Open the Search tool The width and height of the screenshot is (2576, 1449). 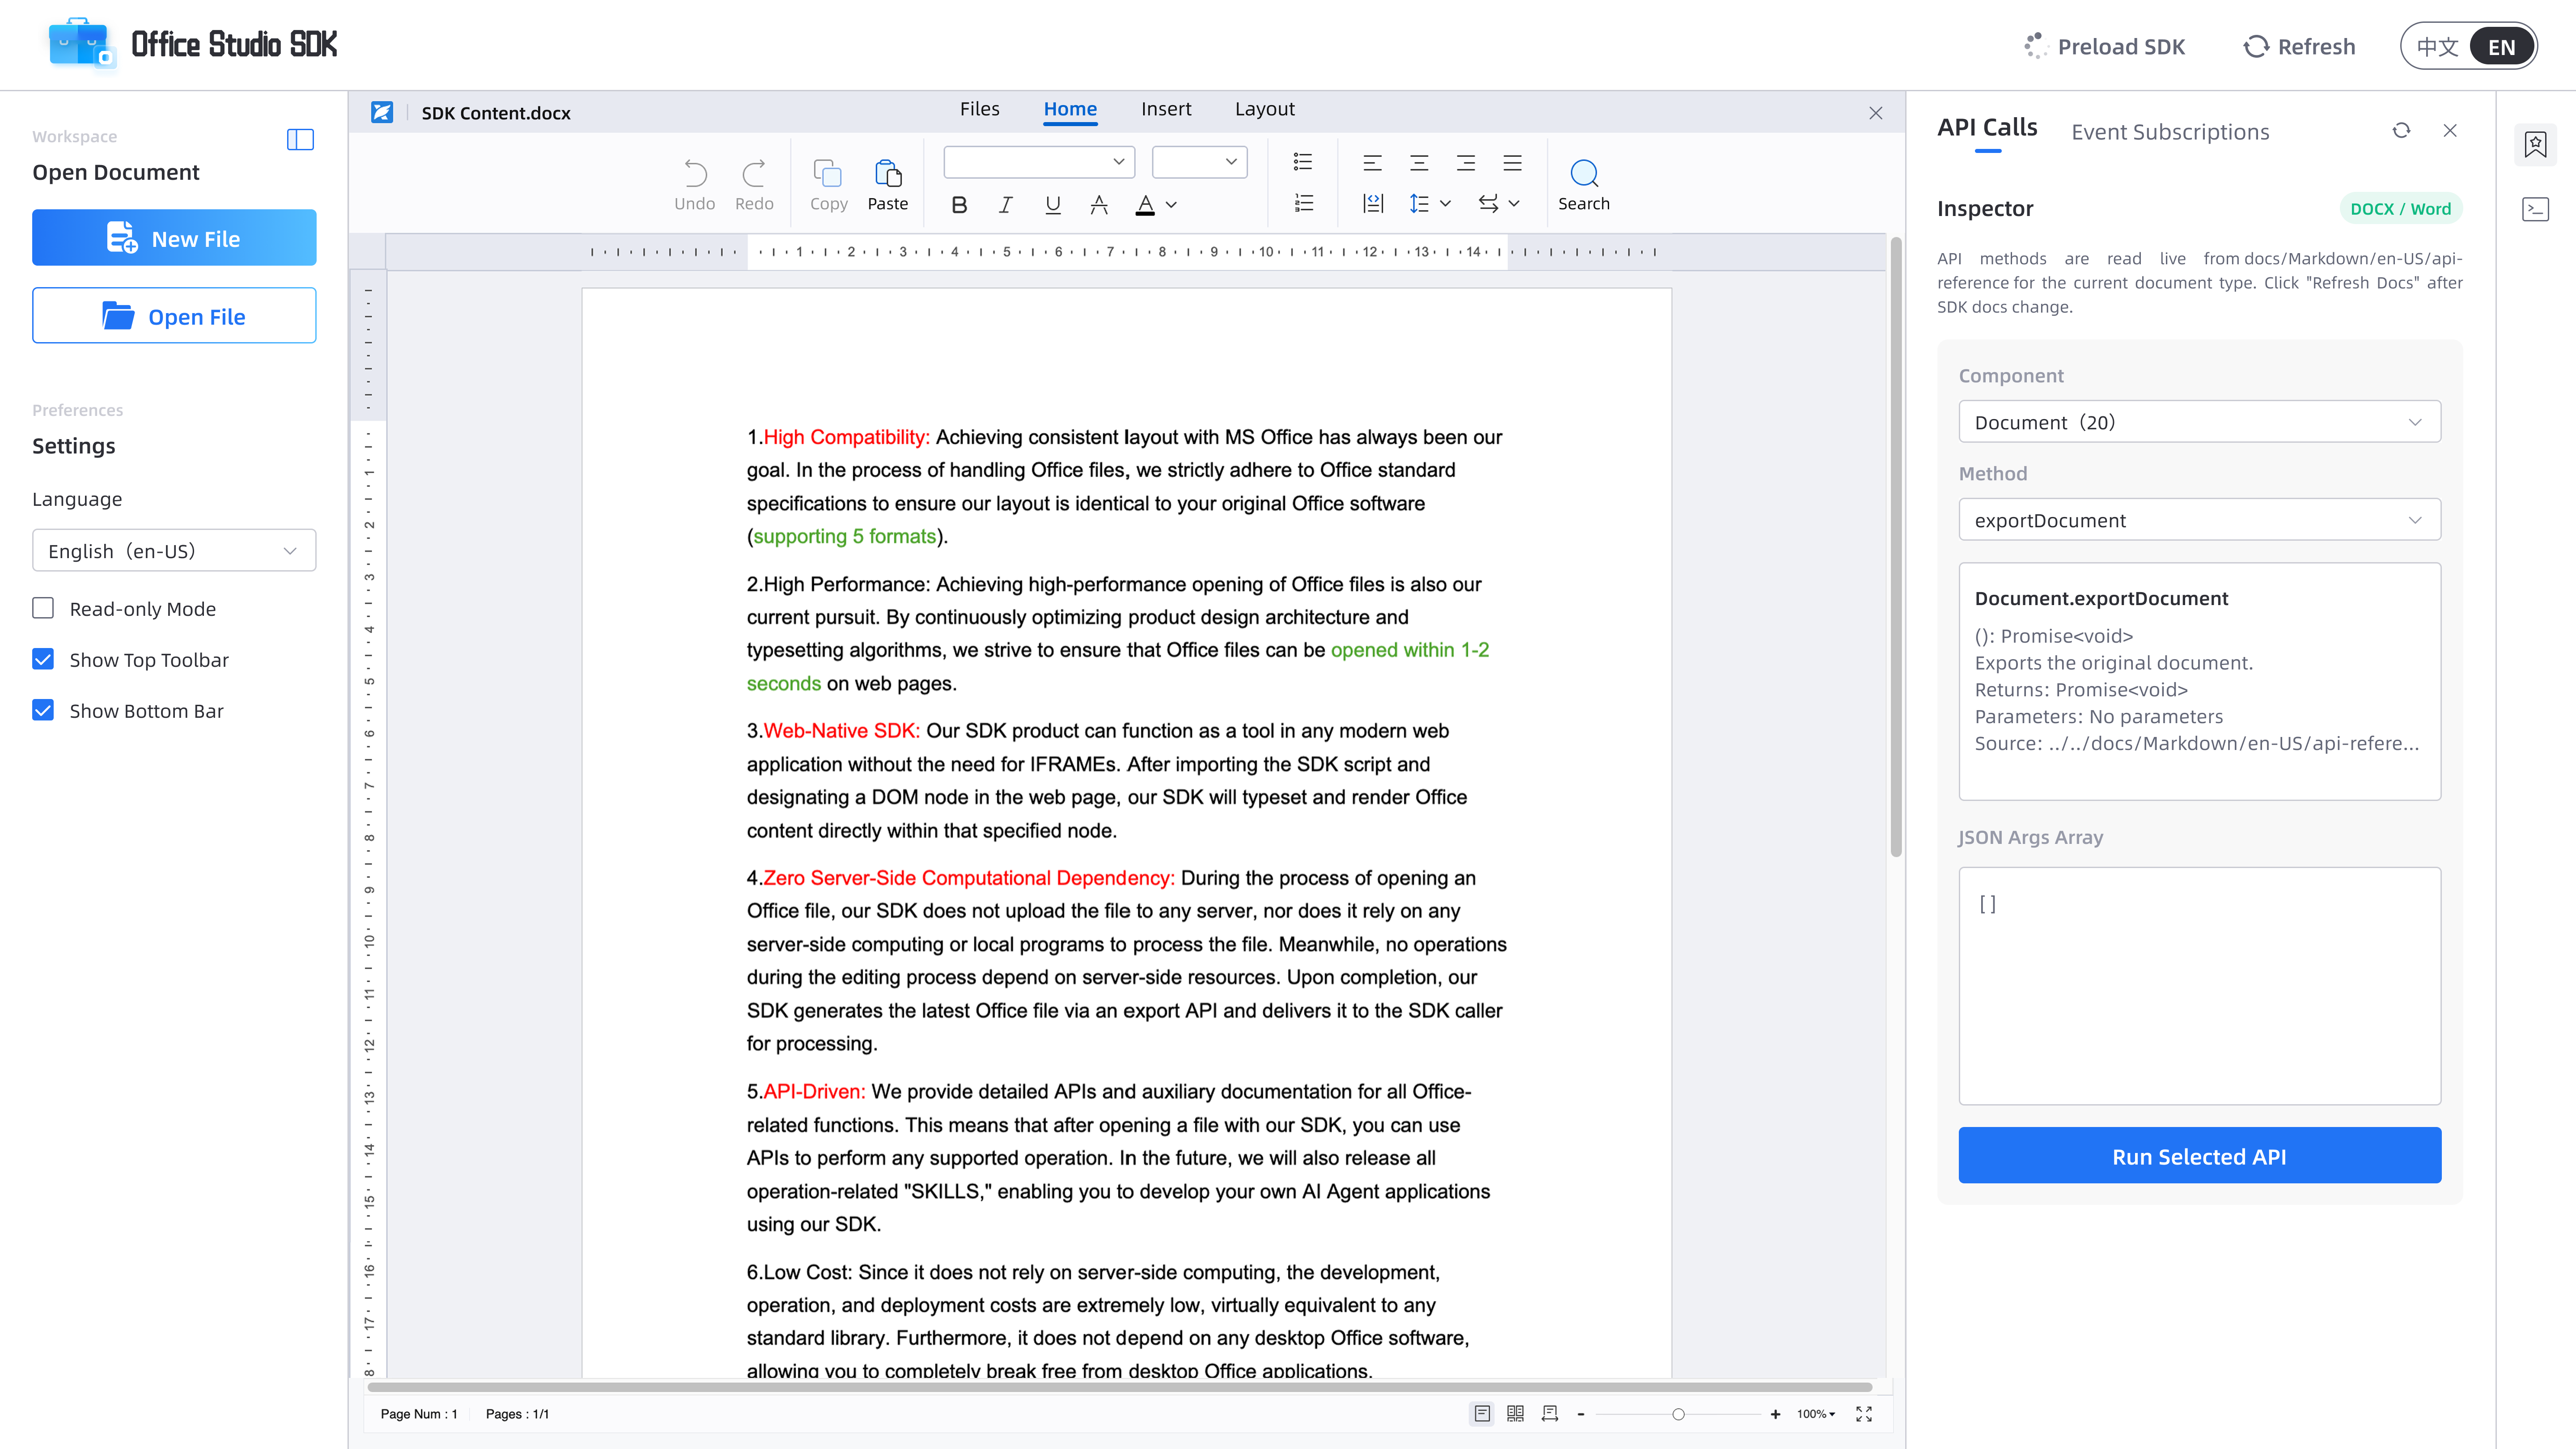(x=1584, y=185)
